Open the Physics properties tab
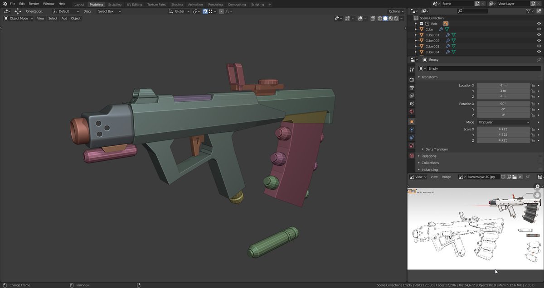Screen dimensions: 544x288 coord(412,130)
